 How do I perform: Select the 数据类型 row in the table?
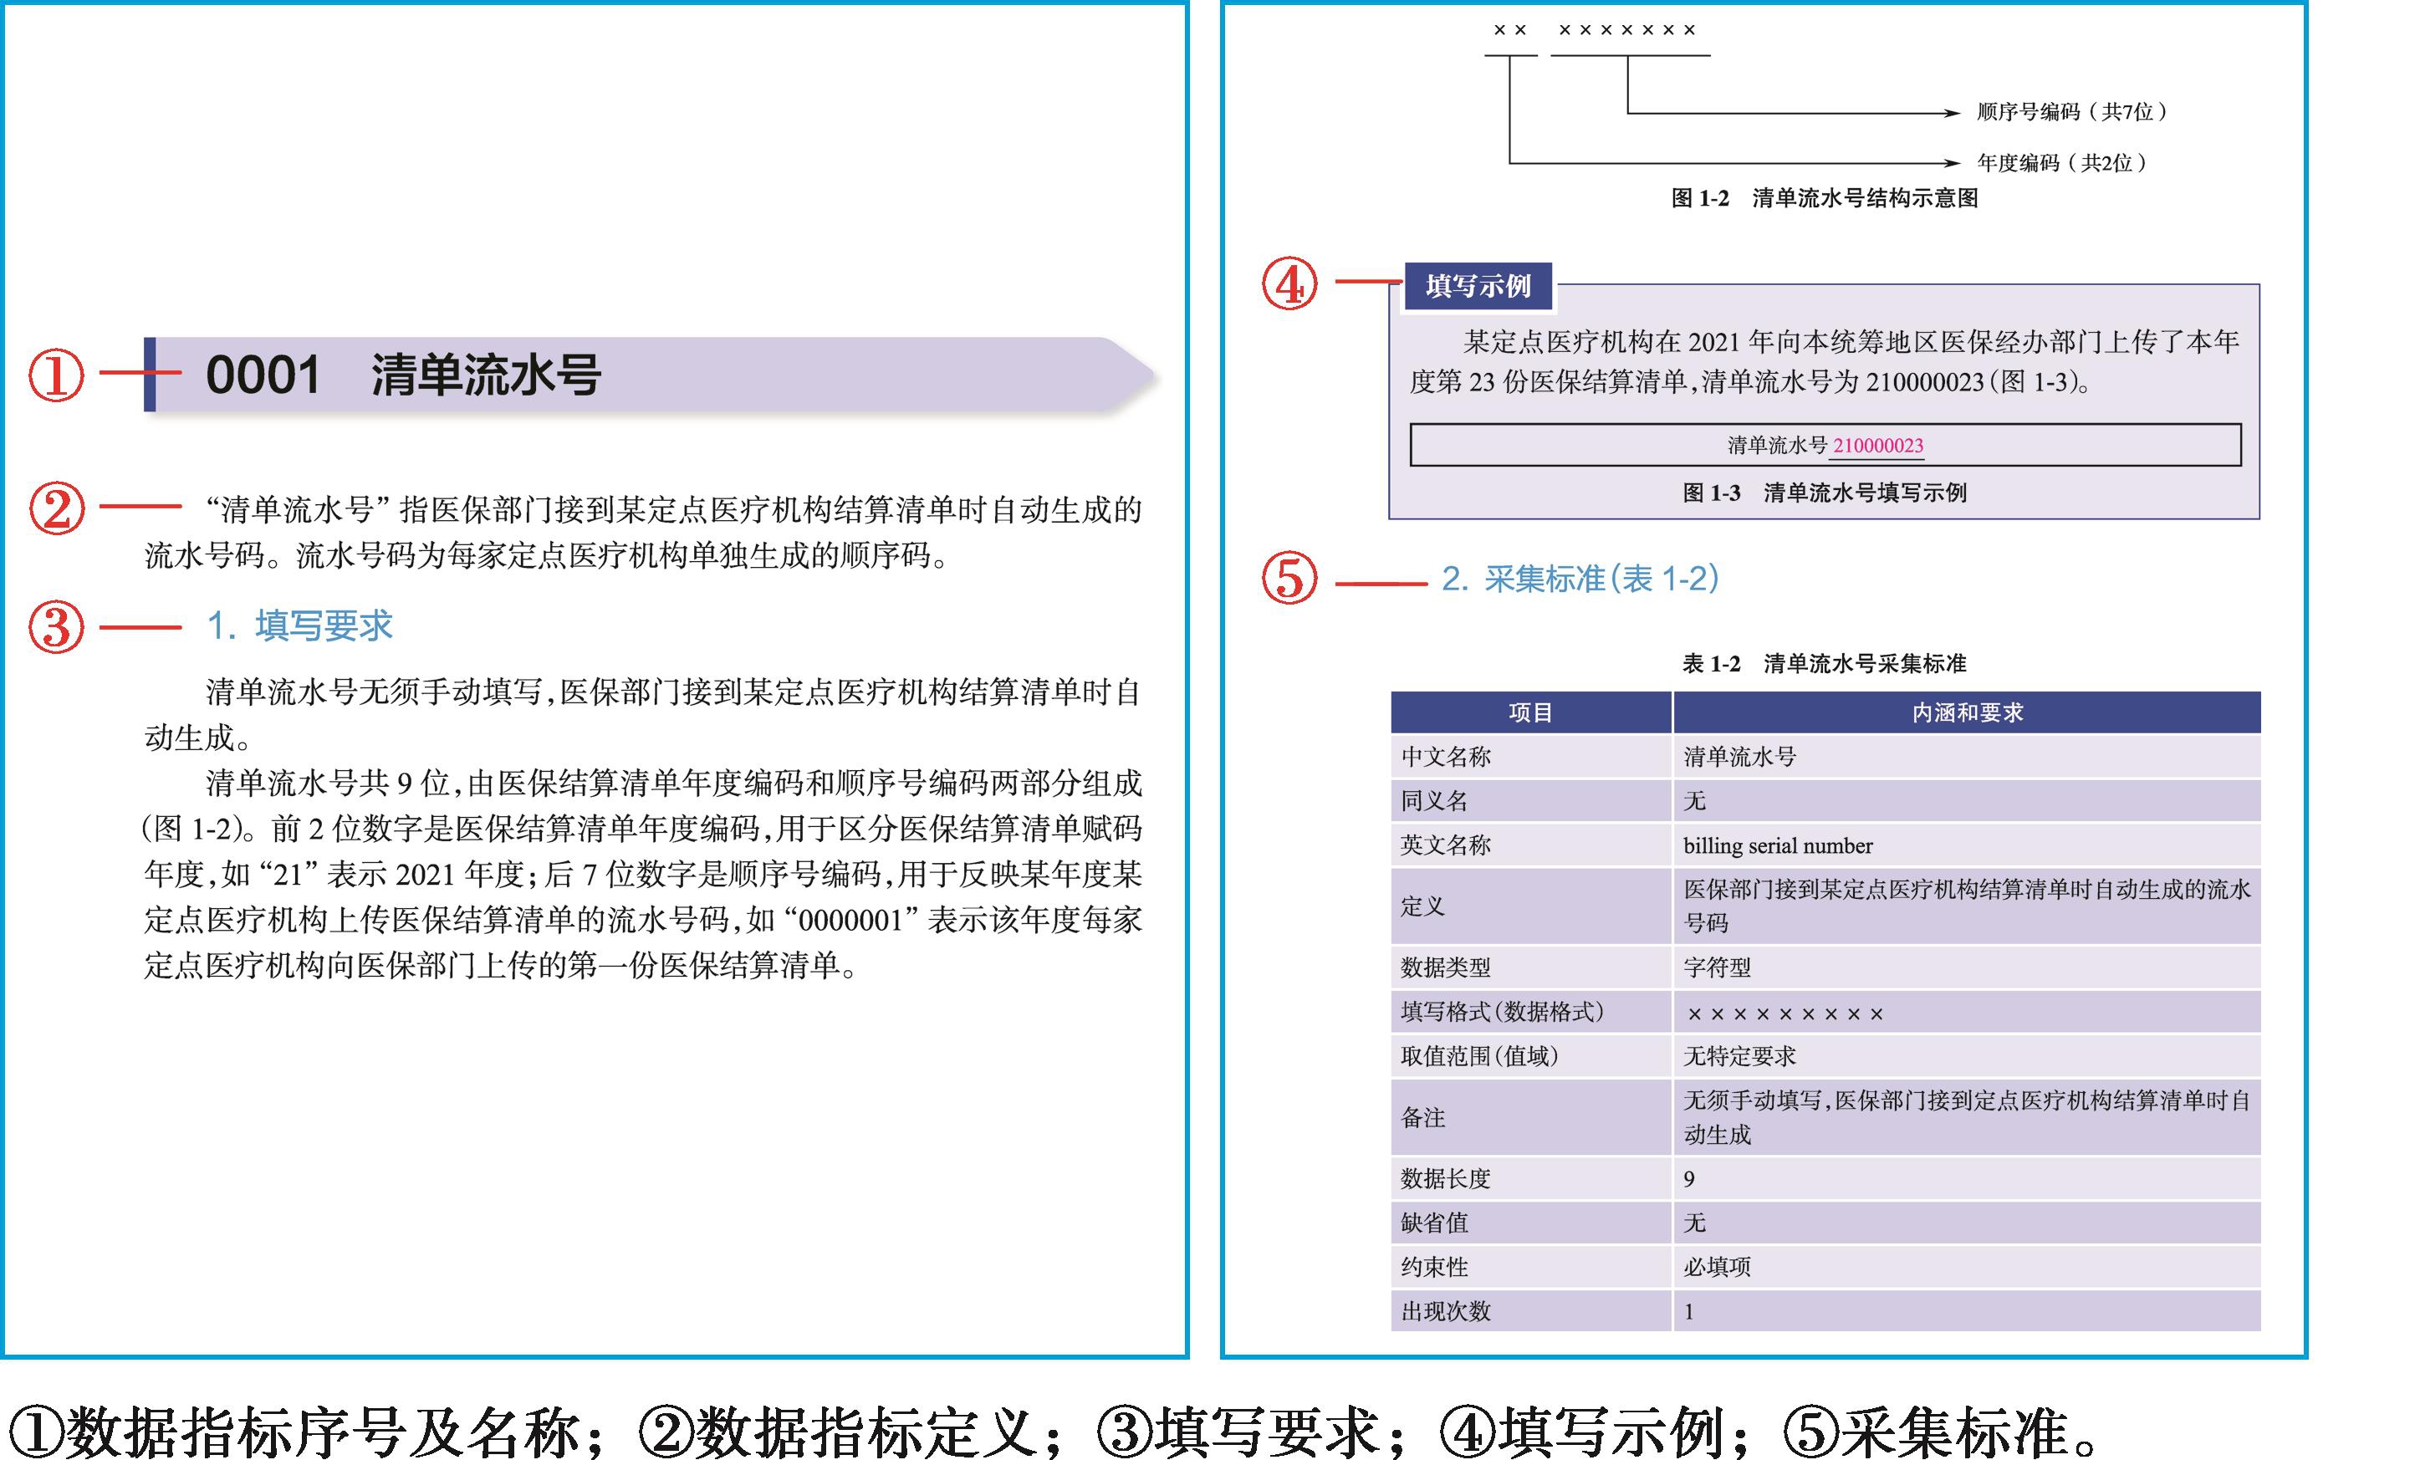(1446, 967)
